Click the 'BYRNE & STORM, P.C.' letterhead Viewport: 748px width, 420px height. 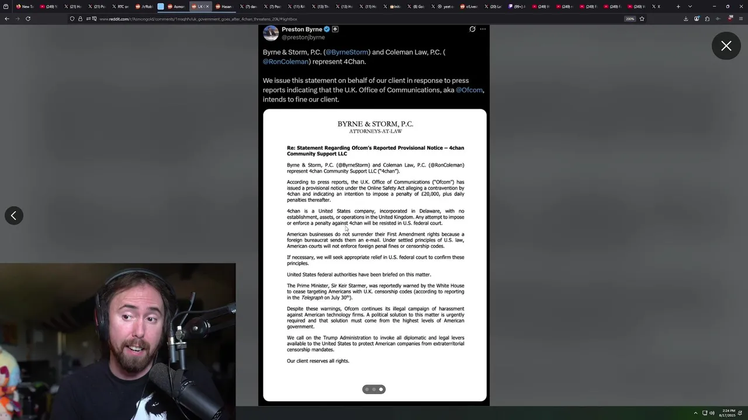click(x=375, y=124)
